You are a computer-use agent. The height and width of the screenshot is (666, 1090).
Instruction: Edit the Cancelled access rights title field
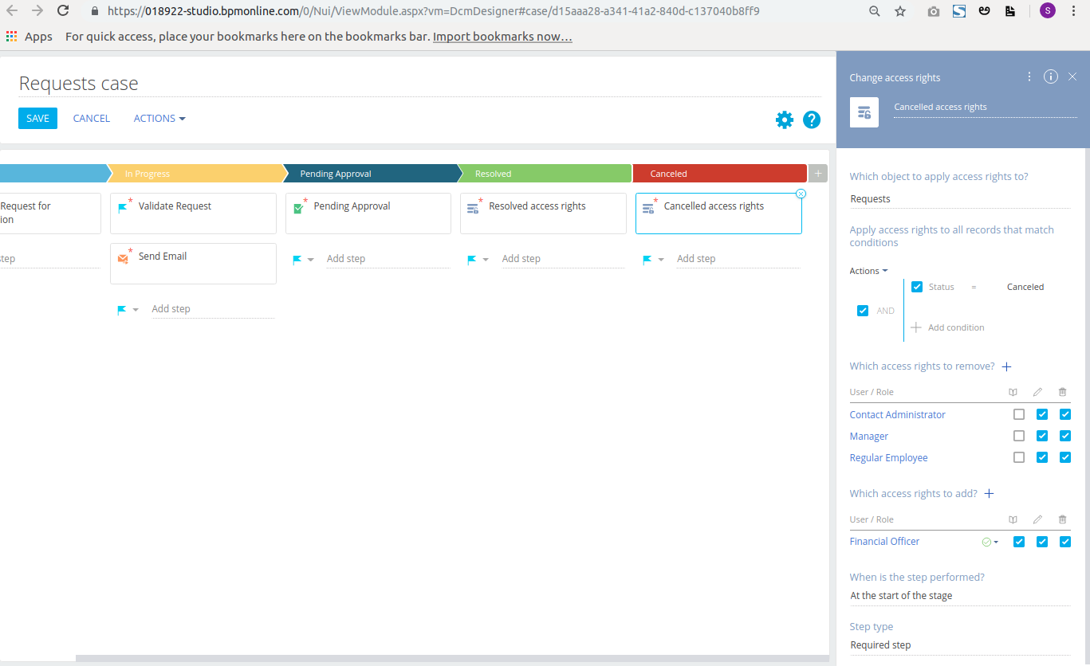[x=986, y=107]
